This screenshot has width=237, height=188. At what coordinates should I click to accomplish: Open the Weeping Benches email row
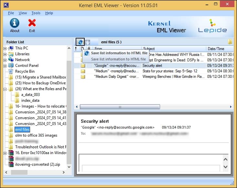(x=173, y=77)
